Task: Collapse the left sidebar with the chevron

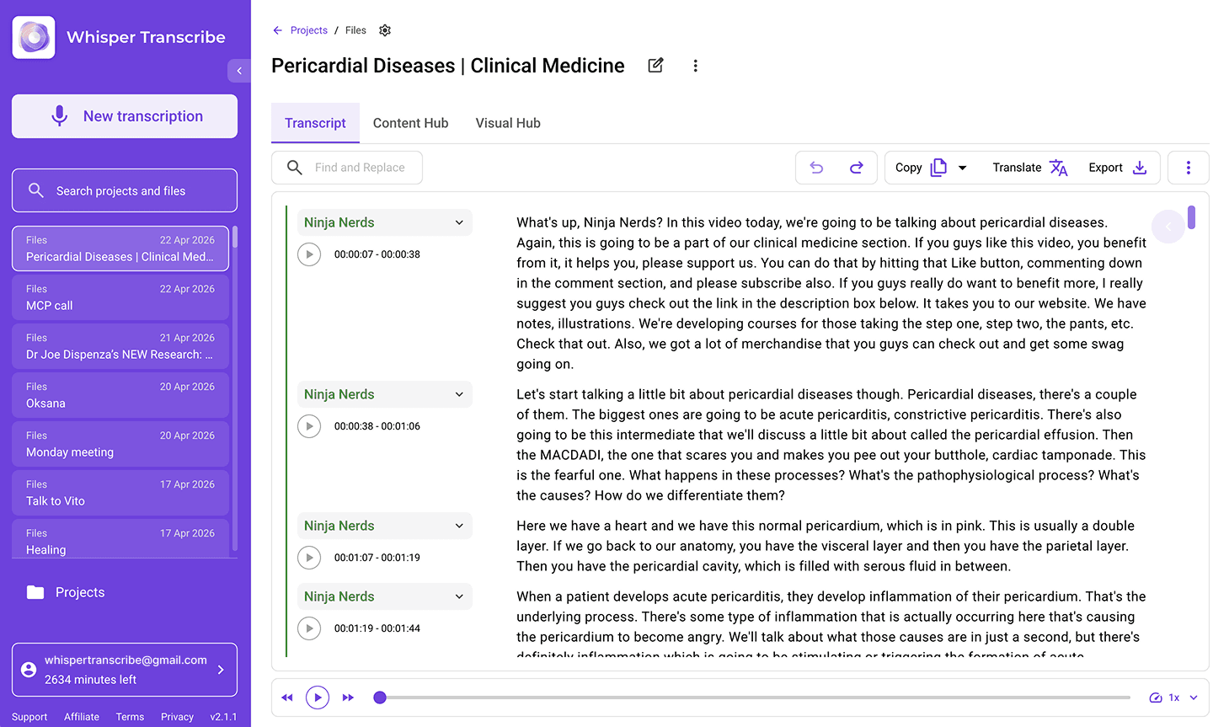Action: 239,70
